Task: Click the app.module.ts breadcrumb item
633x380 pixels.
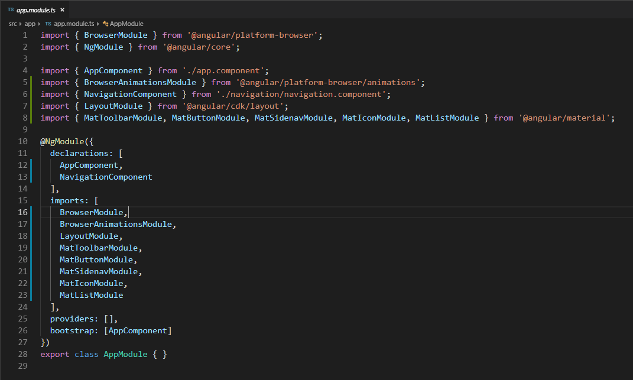Action: pos(74,24)
